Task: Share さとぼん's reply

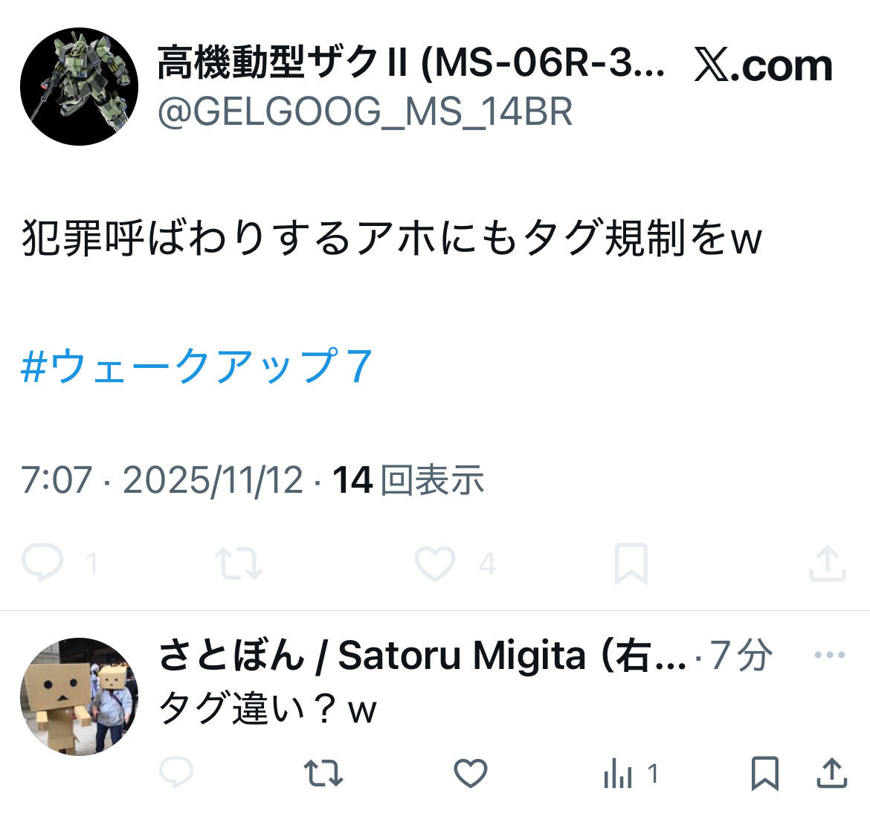Action: click(x=832, y=773)
